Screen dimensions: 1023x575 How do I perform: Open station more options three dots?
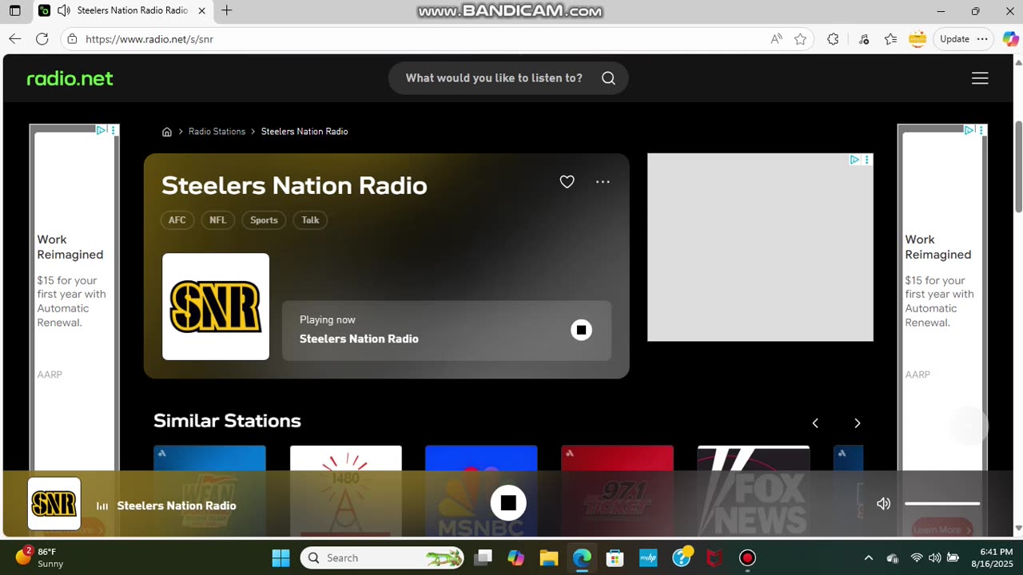click(x=603, y=182)
